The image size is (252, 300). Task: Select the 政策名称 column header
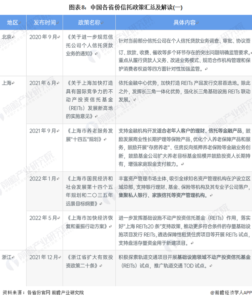click(x=89, y=22)
